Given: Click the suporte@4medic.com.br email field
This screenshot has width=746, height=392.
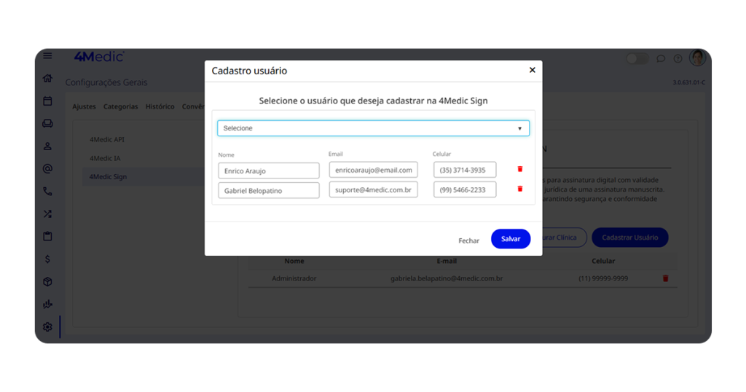Looking at the screenshot, I should click(x=374, y=190).
